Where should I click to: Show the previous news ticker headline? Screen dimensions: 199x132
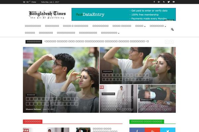point(167,42)
